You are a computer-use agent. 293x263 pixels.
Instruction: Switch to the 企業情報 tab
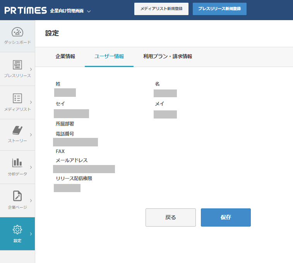coord(65,57)
